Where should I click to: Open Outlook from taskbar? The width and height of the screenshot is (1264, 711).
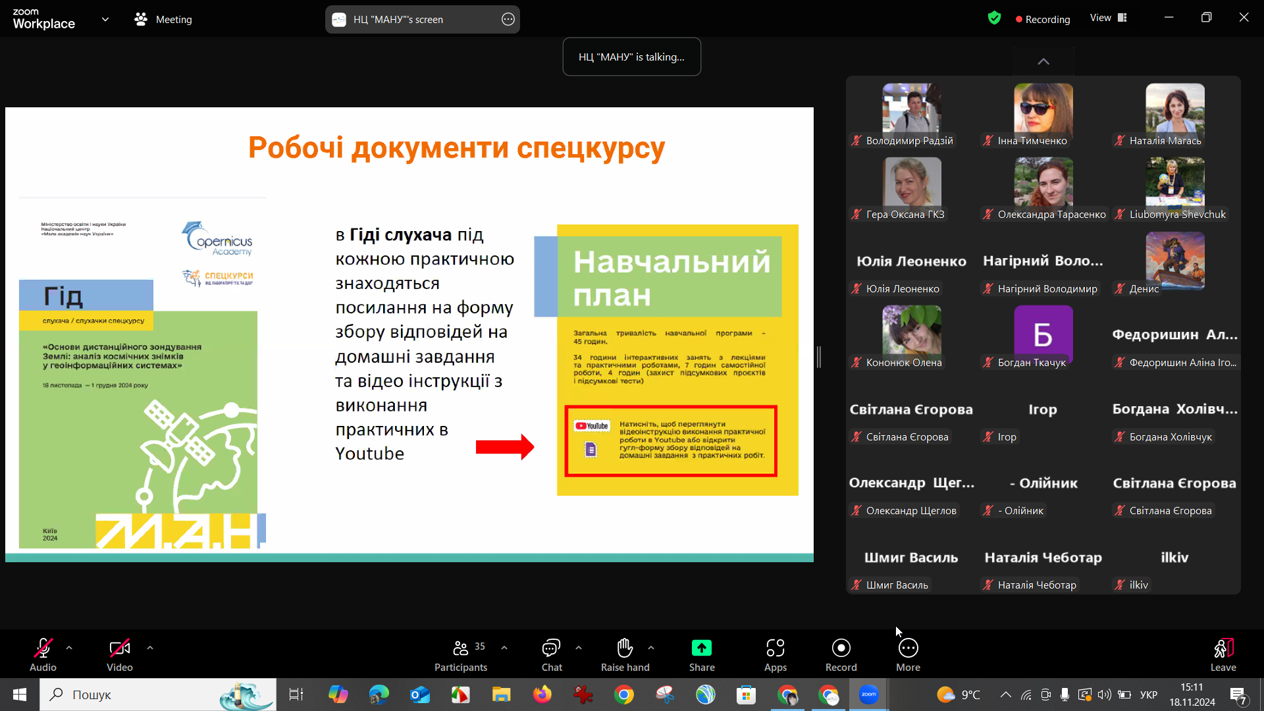419,695
